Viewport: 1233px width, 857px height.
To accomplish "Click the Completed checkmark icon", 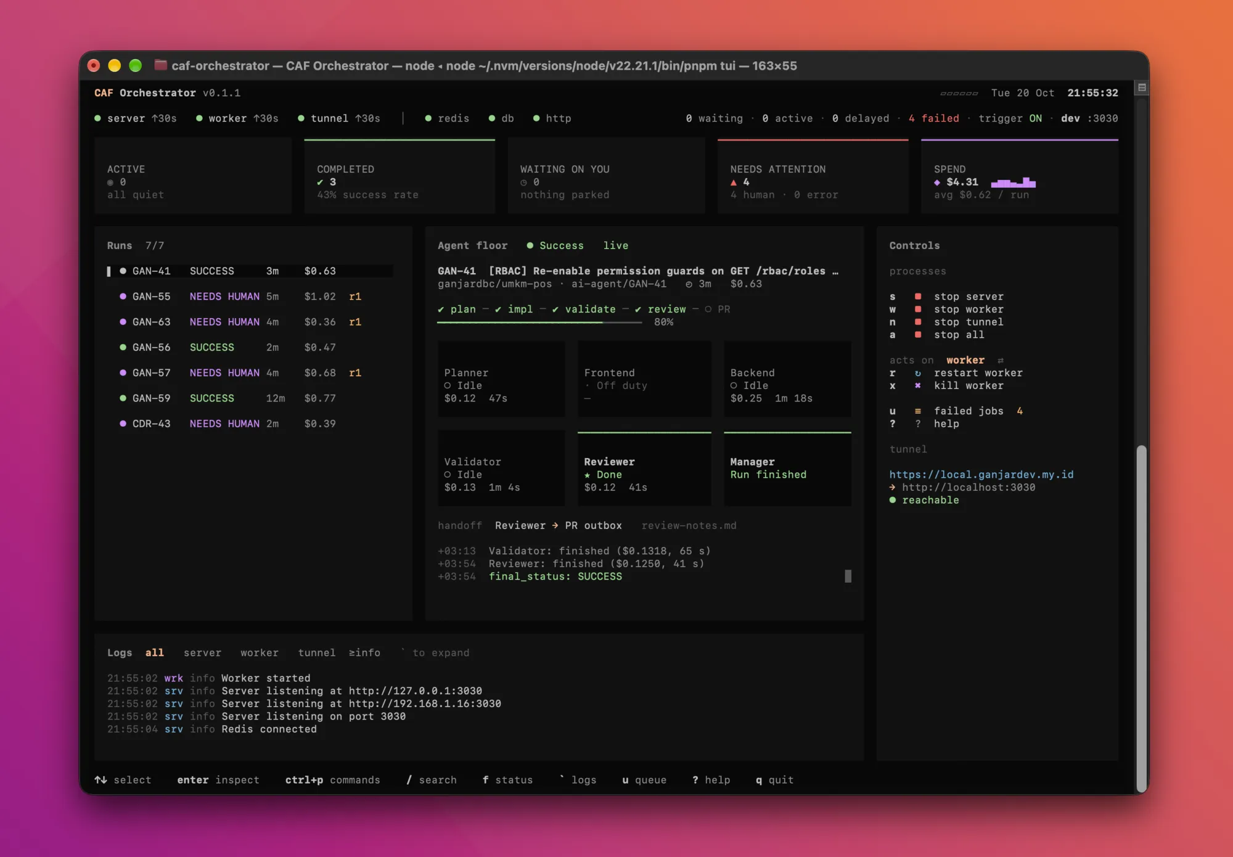I will (x=320, y=182).
